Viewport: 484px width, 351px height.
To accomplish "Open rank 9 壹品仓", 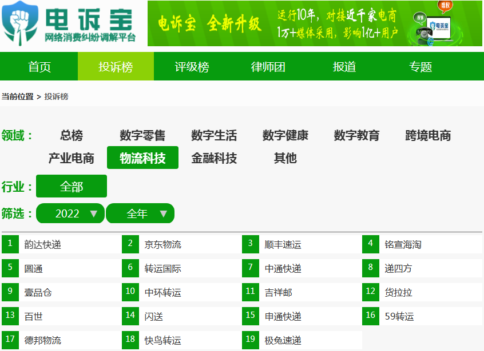I will 62,292.
